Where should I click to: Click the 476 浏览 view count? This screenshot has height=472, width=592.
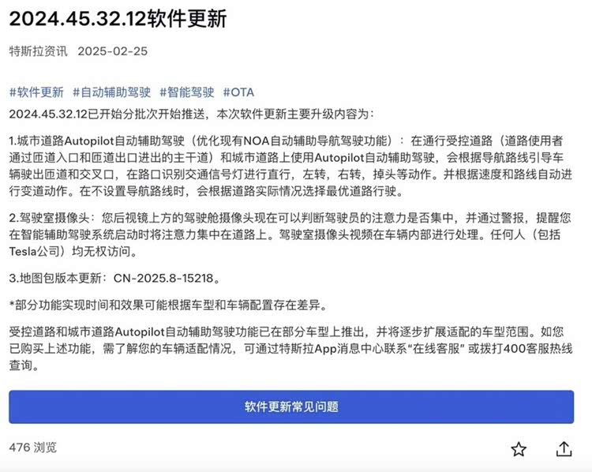(x=33, y=448)
